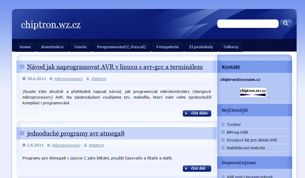Click the list icon beside the atmega8 article title

point(21,133)
